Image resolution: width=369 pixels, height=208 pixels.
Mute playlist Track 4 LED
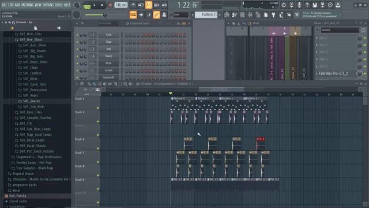(x=98, y=121)
